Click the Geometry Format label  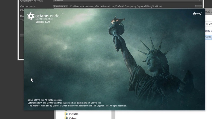[31, 1]
